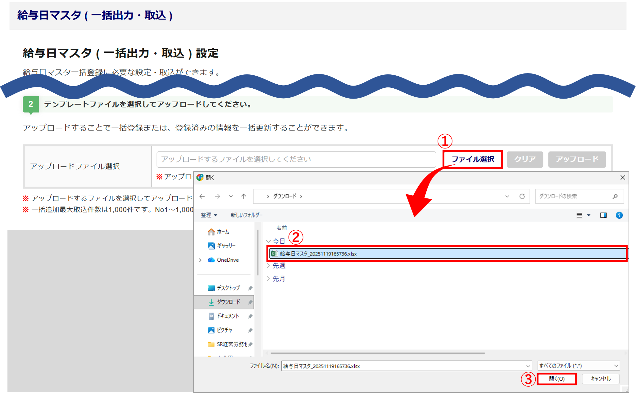Click the 開く(O) button
Image resolution: width=636 pixels, height=399 pixels.
click(556, 379)
